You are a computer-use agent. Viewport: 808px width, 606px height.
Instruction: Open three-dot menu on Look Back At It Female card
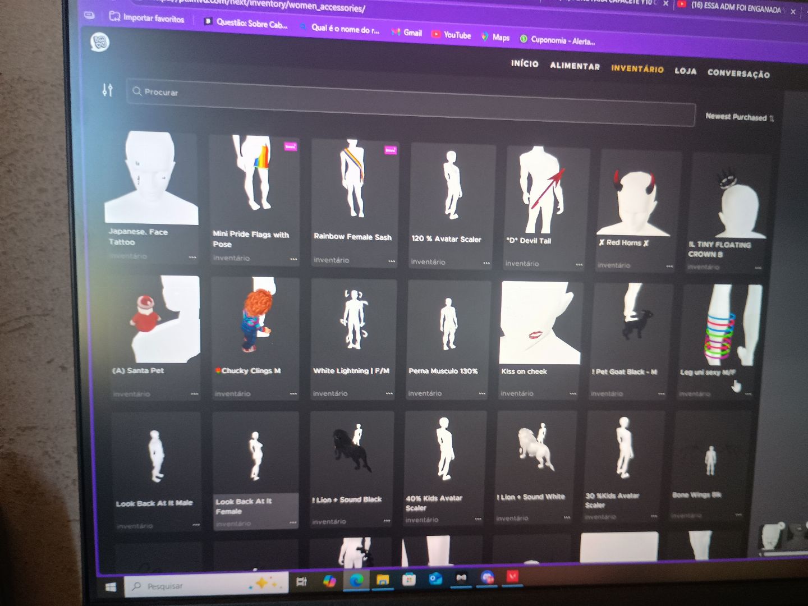tap(293, 523)
